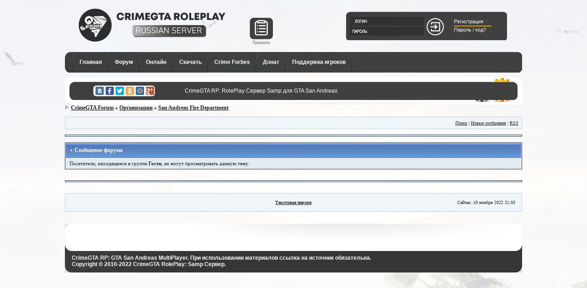The image size is (587, 288).
Task: Open San Andreas Fire Department breadcrumb
Action: click(193, 108)
